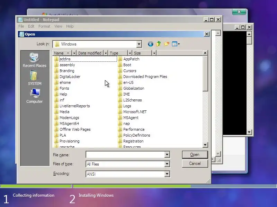Select the Globalization folder
The width and height of the screenshot is (277, 207).
[131, 88]
